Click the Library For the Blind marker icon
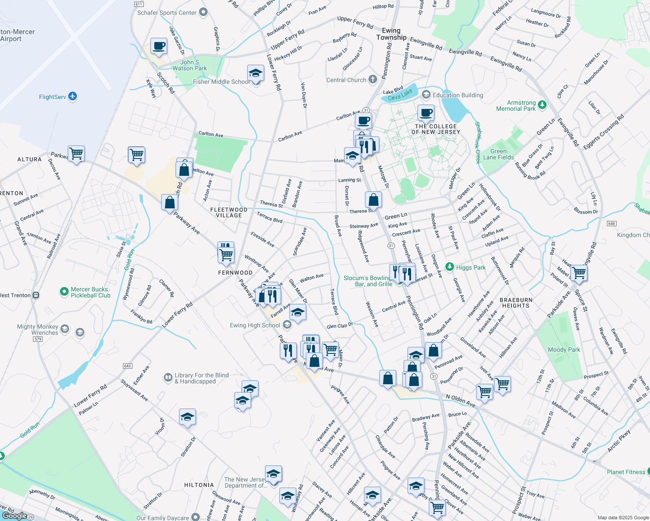 tap(168, 378)
